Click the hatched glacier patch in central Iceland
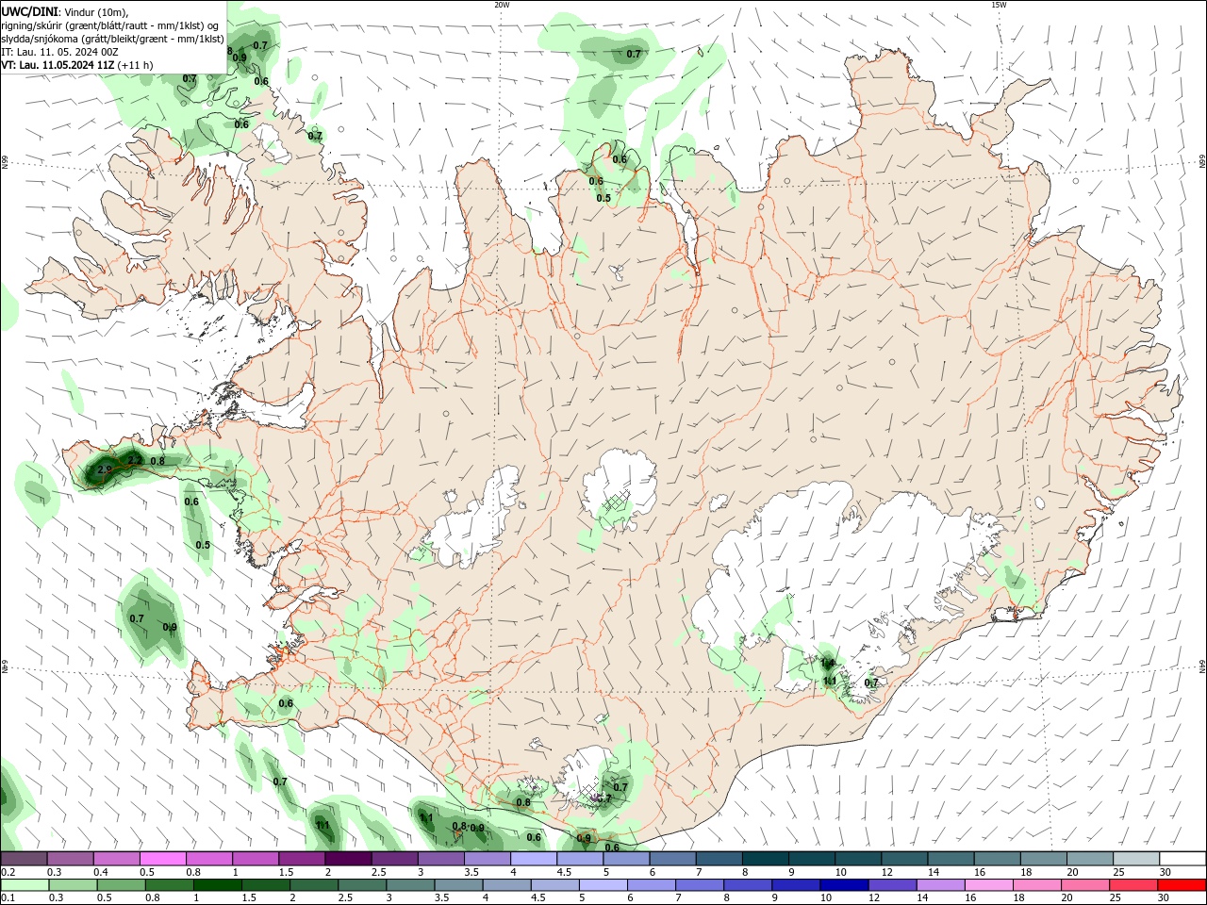 tap(618, 502)
